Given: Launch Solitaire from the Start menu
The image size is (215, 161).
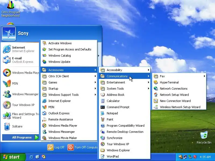Looking at the screenshot, I should 20,126.
